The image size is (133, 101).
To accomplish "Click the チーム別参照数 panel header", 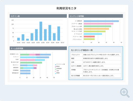I will point(38,48).
